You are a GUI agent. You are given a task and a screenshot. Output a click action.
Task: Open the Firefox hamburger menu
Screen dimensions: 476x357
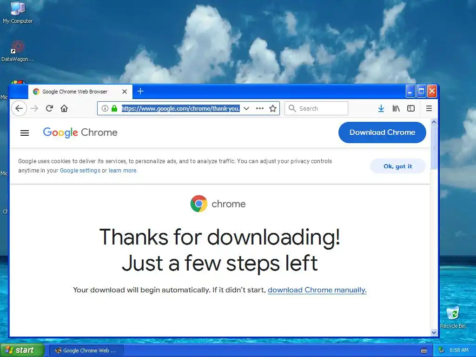pyautogui.click(x=429, y=108)
